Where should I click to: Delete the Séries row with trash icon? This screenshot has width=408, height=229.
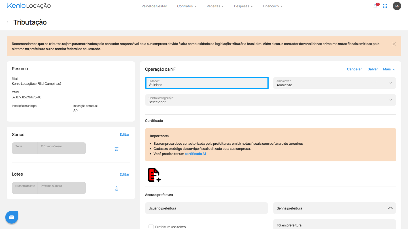coord(116,149)
